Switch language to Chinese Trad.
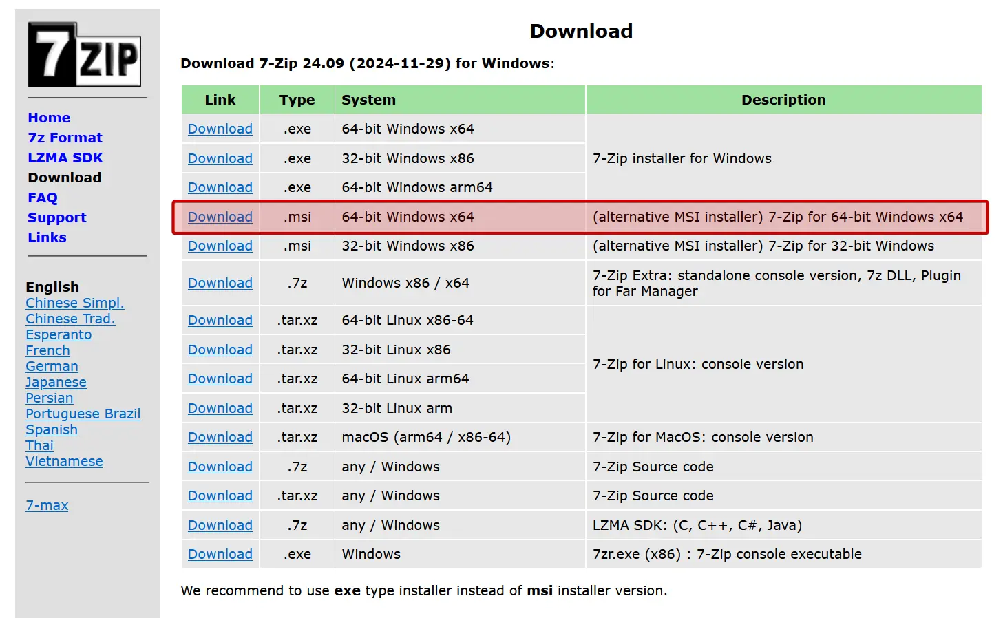This screenshot has height=618, width=1003. tap(70, 319)
